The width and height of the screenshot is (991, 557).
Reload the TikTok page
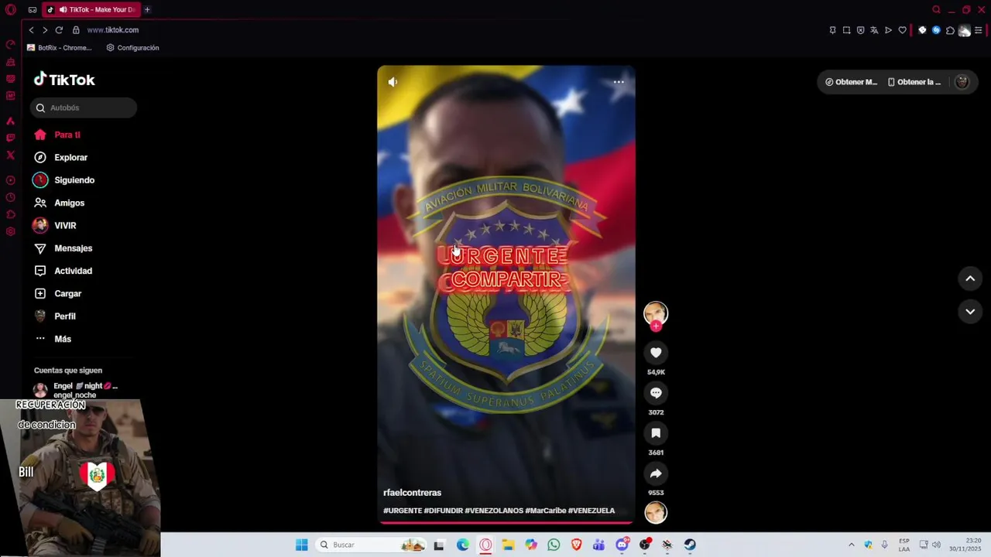point(59,30)
